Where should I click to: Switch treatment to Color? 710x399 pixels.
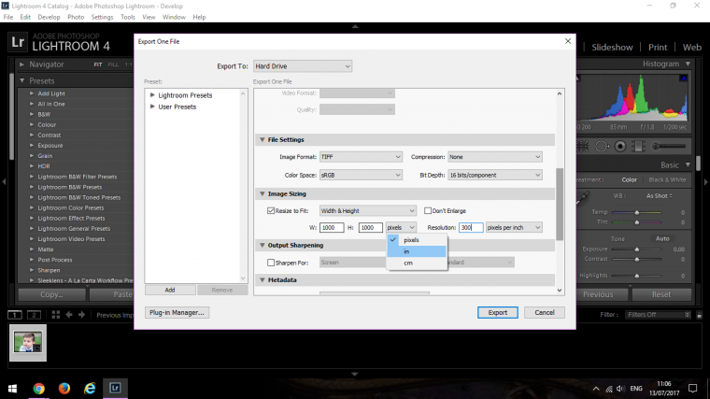629,179
